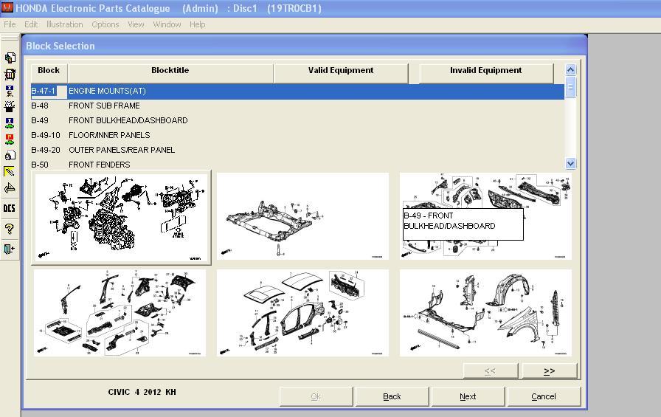
Task: Click the parts basket icon in the sidebar
Action: click(10, 75)
